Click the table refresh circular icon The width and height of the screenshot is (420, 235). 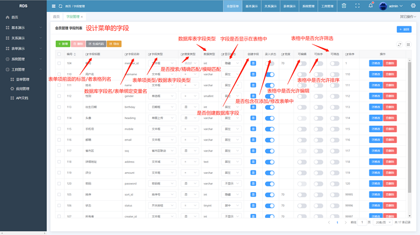tap(399, 45)
